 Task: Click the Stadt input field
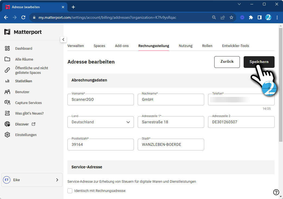(x=171, y=144)
